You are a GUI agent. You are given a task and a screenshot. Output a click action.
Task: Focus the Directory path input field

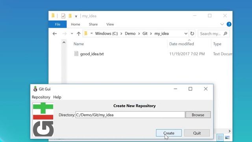coord(130,115)
